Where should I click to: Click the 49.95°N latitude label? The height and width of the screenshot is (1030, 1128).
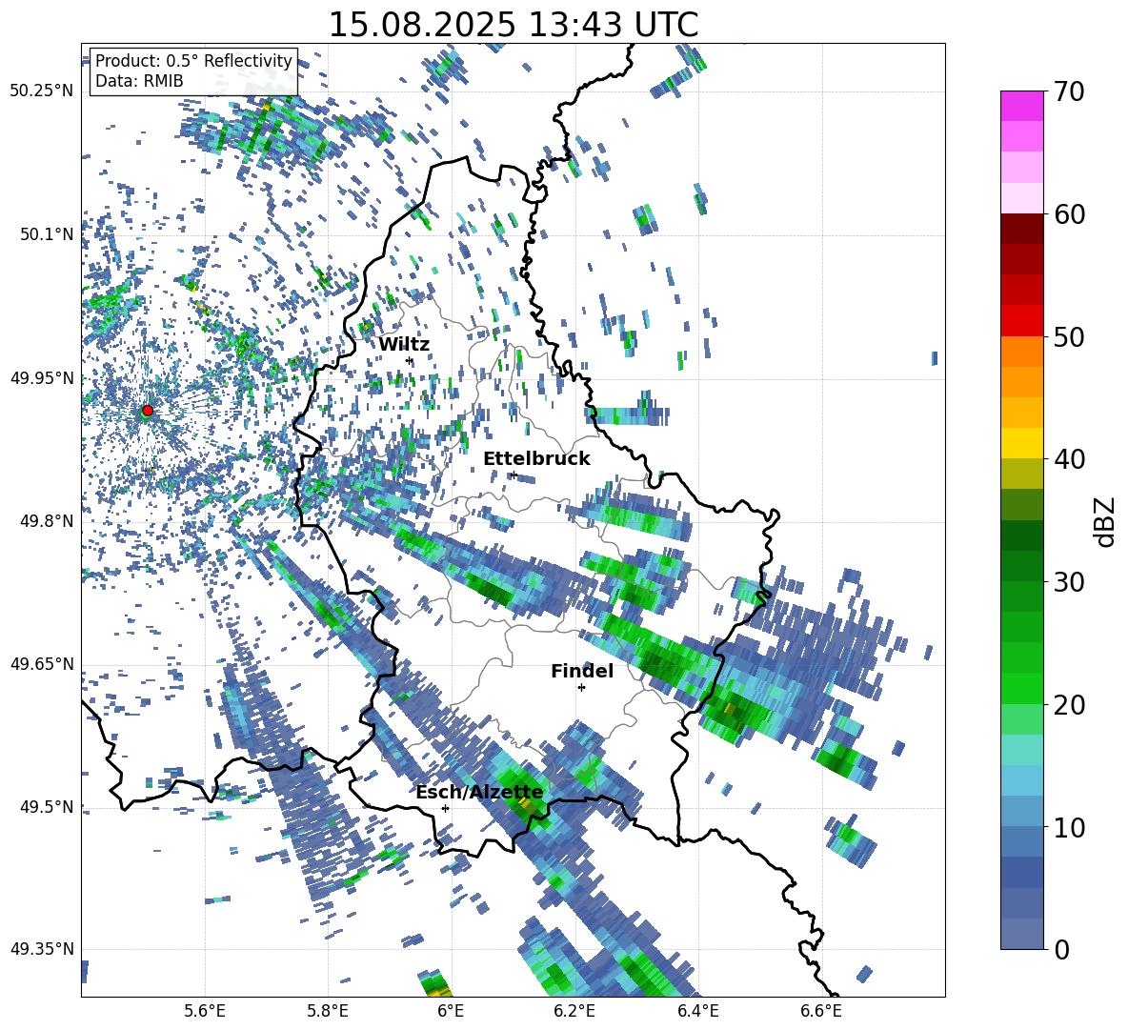tap(42, 378)
